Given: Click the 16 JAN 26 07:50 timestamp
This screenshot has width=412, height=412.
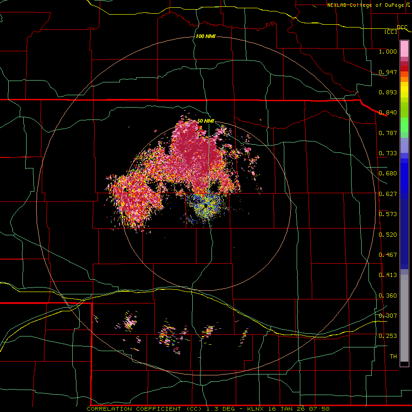Looking at the screenshot, I should [299, 409].
